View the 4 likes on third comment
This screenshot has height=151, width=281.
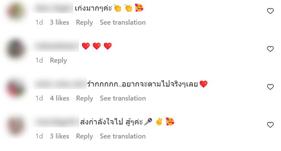point(60,98)
